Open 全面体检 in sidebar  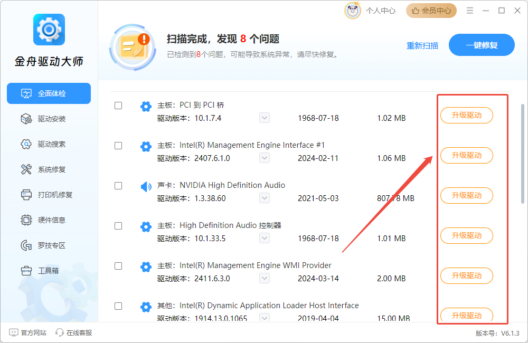(x=49, y=93)
